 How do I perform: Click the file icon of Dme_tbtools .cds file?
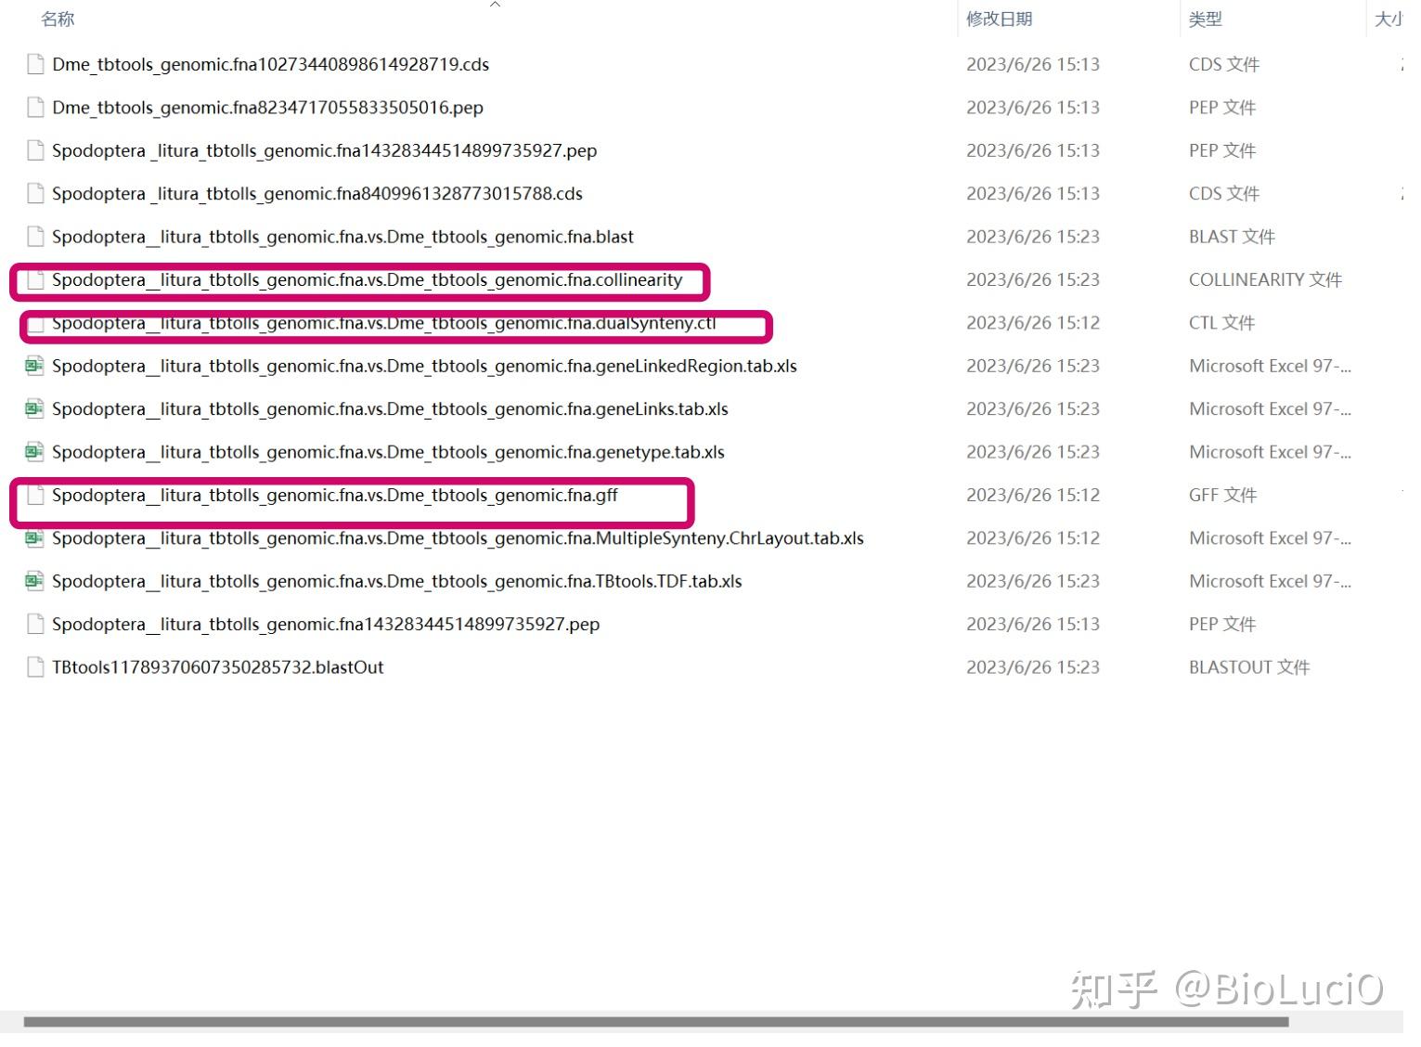(x=35, y=64)
